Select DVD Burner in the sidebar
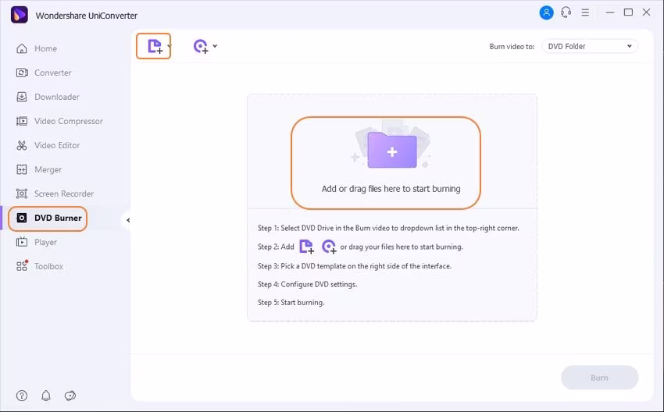The height and width of the screenshot is (412, 664). click(x=48, y=218)
